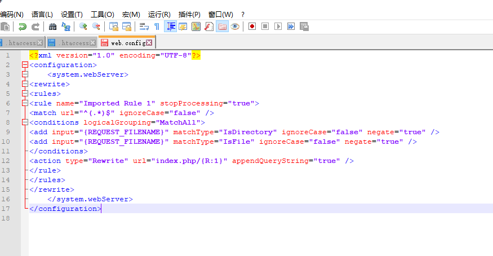The height and width of the screenshot is (256, 493).
Task: Open the 设置(T) menu
Action: point(72,15)
